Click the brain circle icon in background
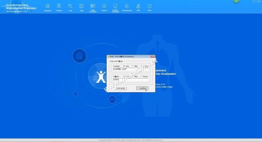The image size is (262, 142). click(79, 56)
